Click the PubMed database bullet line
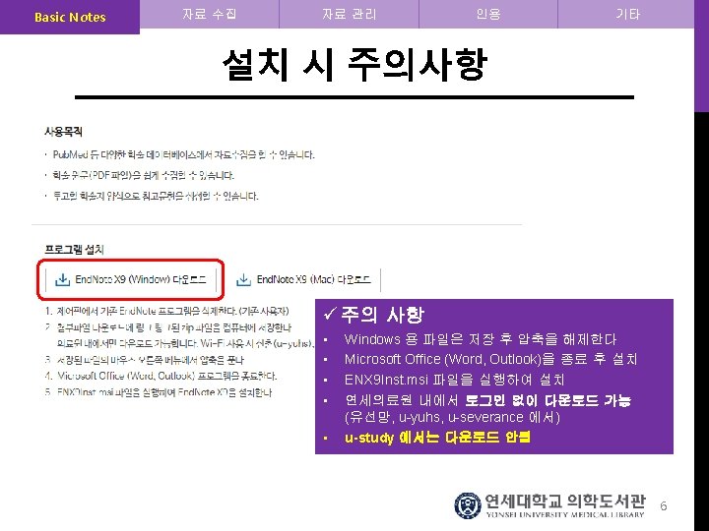Screen dimensions: 709x531 (183, 155)
